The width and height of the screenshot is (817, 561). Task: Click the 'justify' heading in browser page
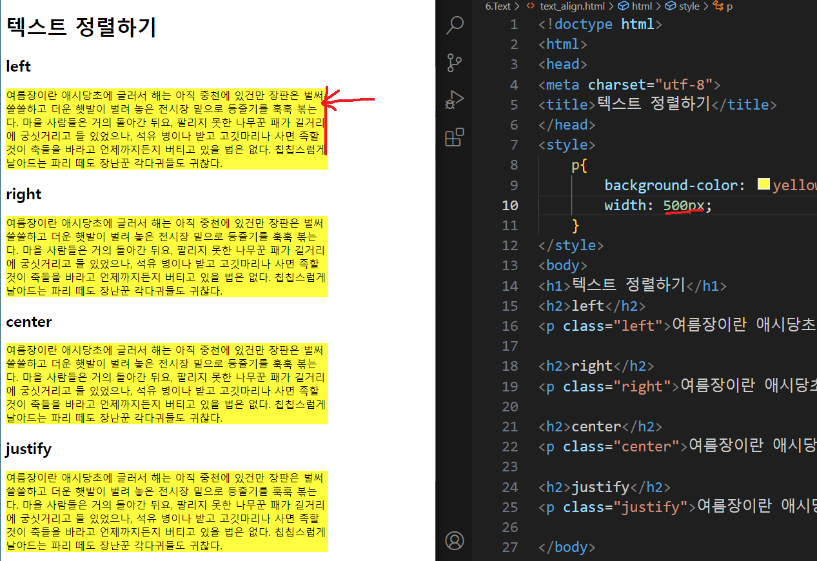[x=28, y=449]
